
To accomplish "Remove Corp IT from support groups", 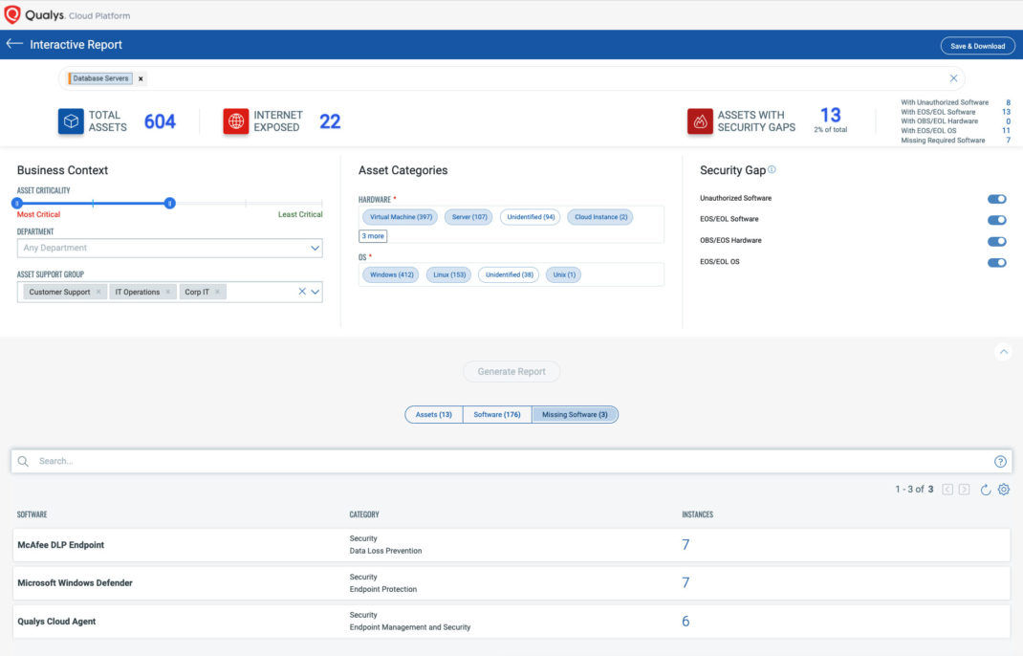I will pyautogui.click(x=217, y=292).
